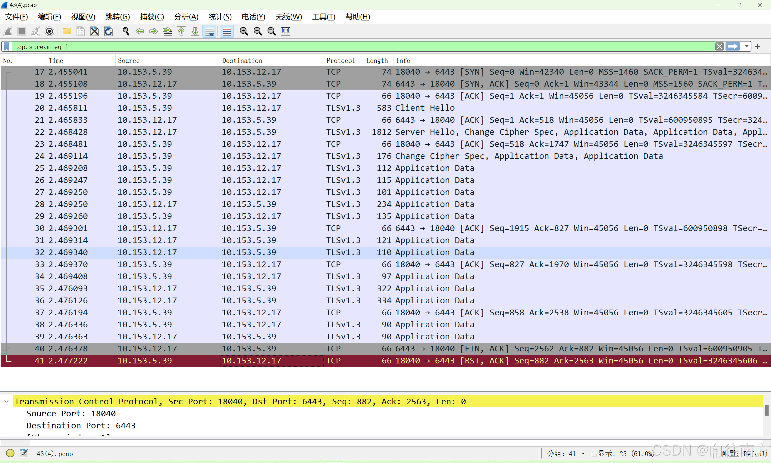
Task: Open a capture file via folder icon
Action: click(x=67, y=31)
